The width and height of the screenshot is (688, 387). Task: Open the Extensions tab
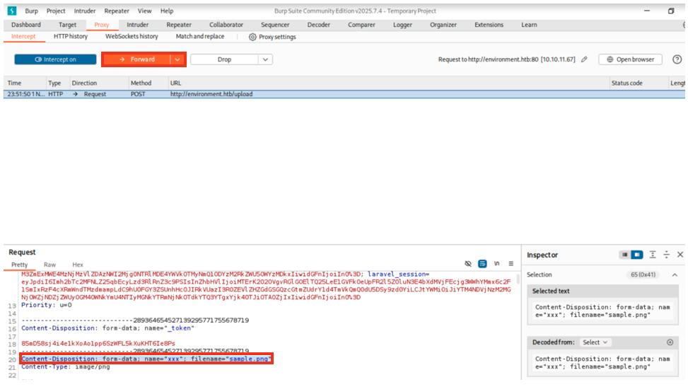[489, 25]
